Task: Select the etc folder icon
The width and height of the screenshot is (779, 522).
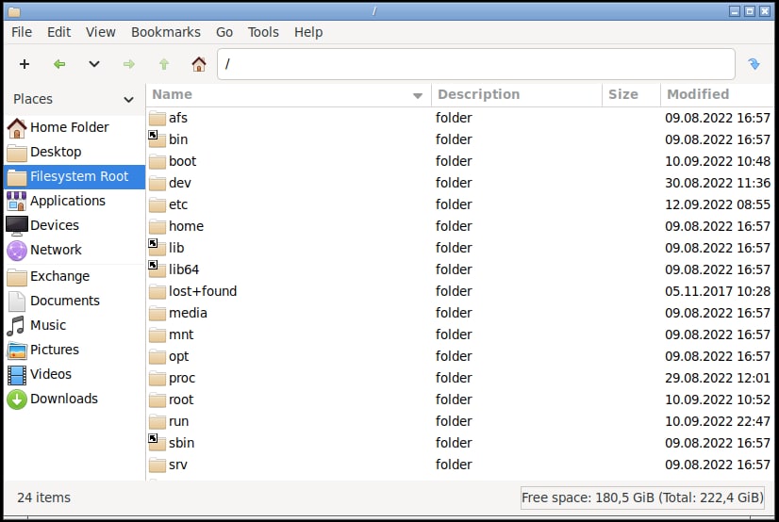Action: click(157, 204)
